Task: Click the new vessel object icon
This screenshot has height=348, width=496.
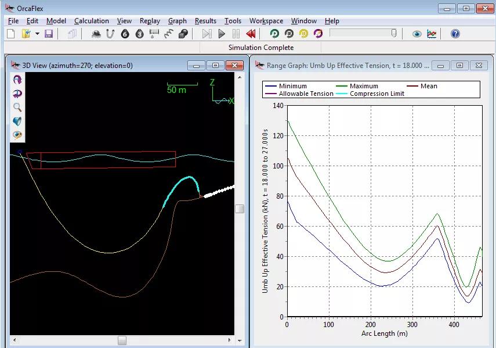Action: coord(96,34)
